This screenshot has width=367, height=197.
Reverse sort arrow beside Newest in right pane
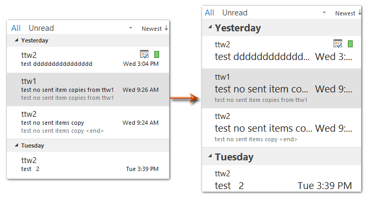[x=360, y=12]
